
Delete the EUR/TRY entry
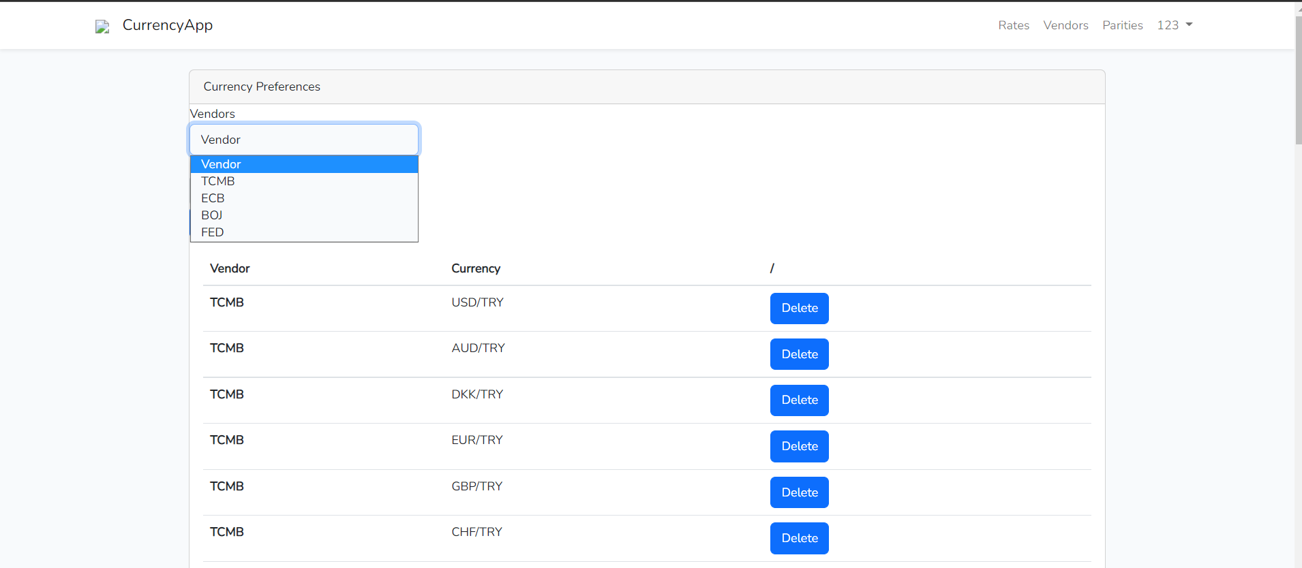pyautogui.click(x=800, y=446)
